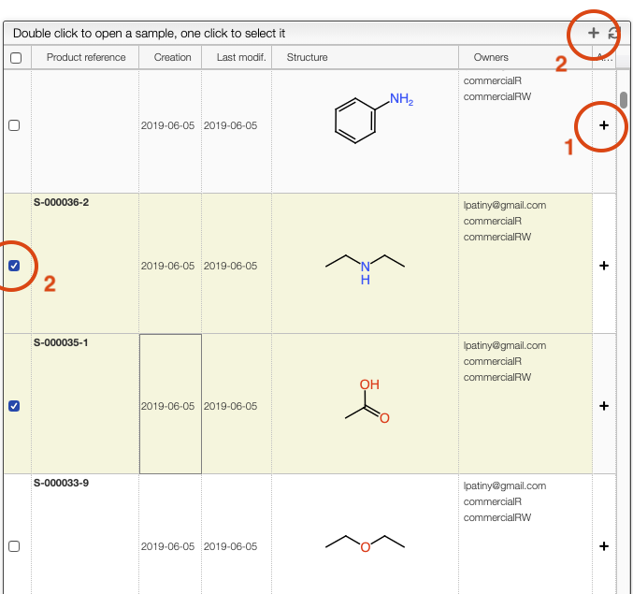This screenshot has width=633, height=594.
Task: Toggle the select-all checkbox in the header
Action: coord(16,58)
